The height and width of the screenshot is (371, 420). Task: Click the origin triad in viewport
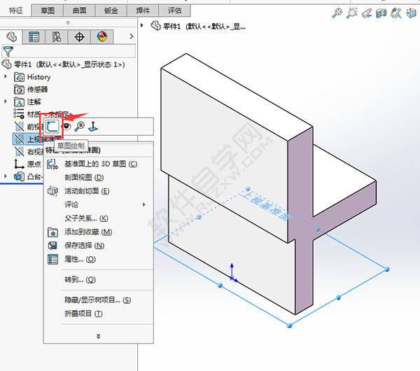(x=233, y=273)
